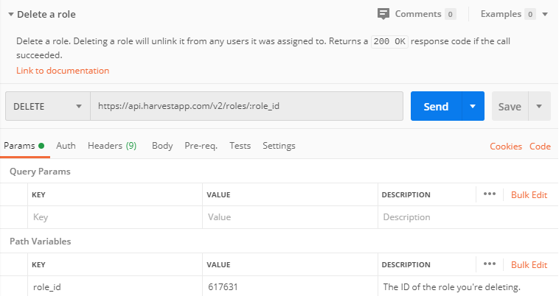Viewport: 559px width, 296px height.
Task: Open the Body tab
Action: coord(162,146)
